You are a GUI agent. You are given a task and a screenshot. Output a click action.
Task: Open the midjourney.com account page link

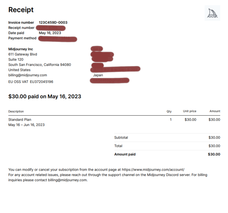click(153, 170)
